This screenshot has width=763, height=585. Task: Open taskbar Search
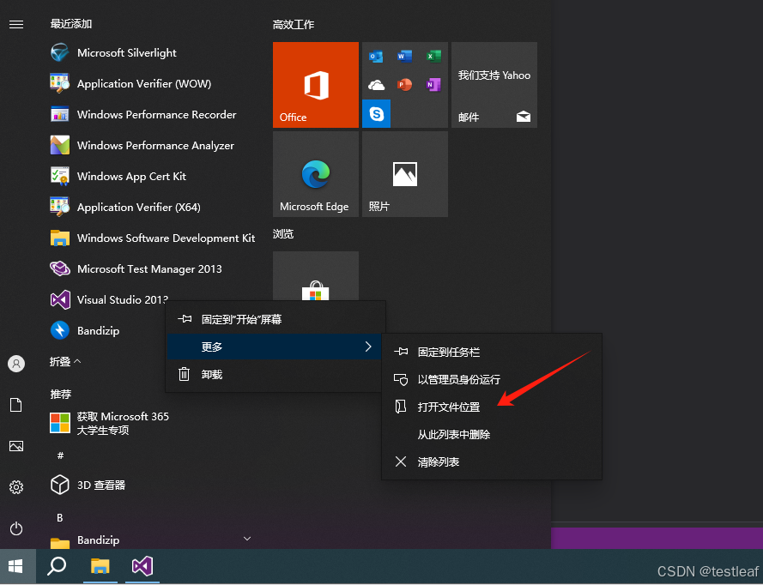pos(57,566)
